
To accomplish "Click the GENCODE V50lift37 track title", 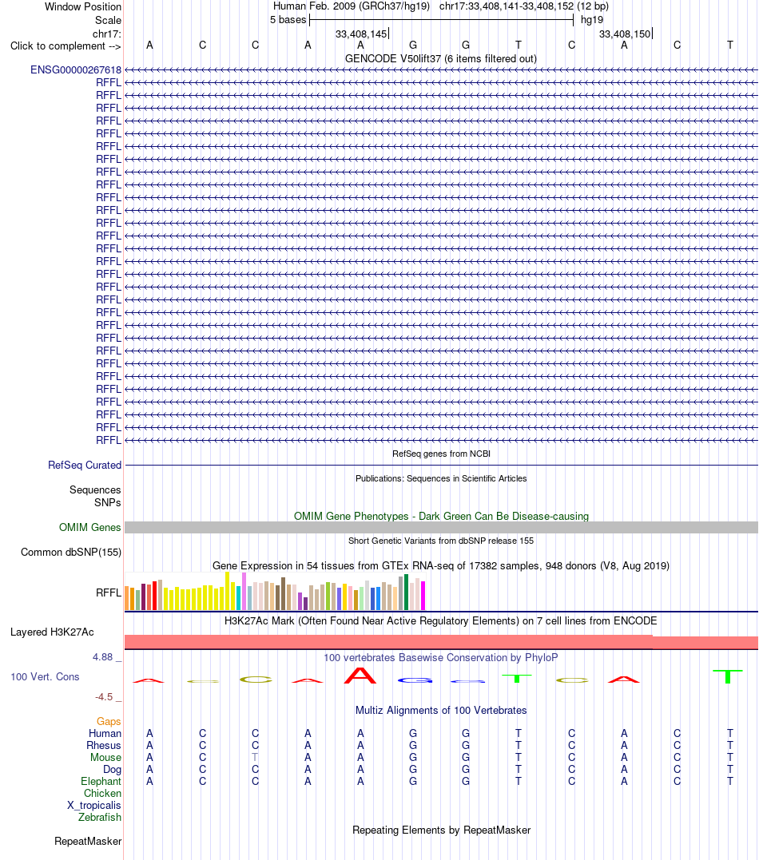I will (x=441, y=58).
